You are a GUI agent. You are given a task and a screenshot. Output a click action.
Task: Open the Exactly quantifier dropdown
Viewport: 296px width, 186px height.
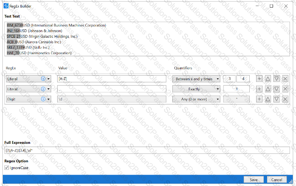tap(196, 89)
